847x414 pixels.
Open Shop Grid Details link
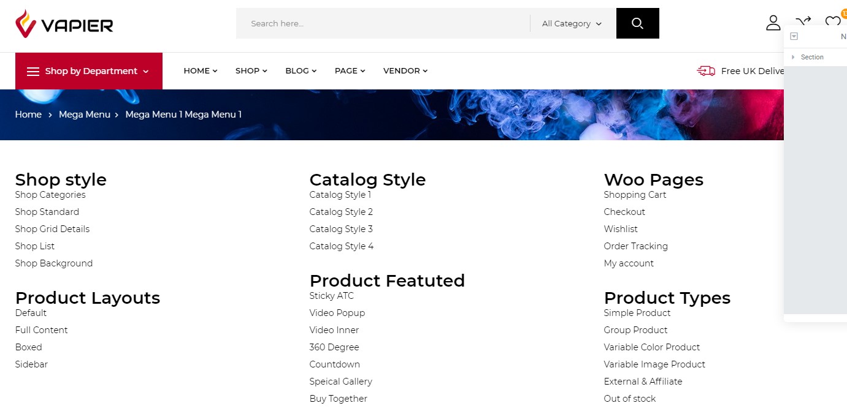[x=52, y=229]
